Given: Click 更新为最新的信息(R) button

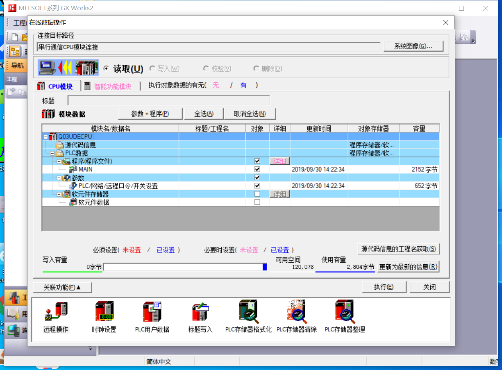Looking at the screenshot, I should pos(408,267).
